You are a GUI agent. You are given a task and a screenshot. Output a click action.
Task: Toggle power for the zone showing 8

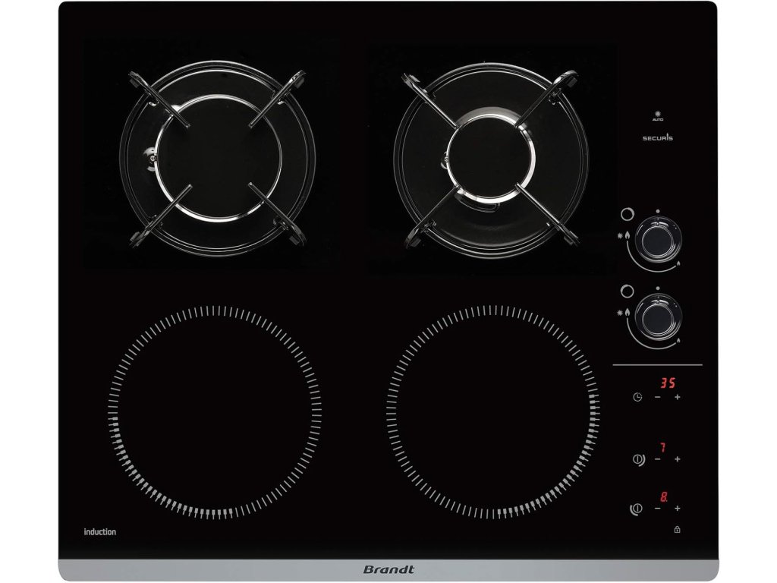click(x=637, y=509)
